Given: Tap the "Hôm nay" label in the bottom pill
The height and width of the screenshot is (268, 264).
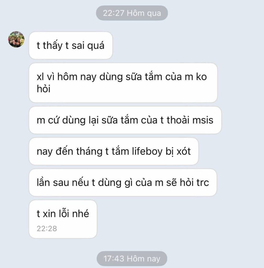Looking at the screenshot, I should [143, 259].
